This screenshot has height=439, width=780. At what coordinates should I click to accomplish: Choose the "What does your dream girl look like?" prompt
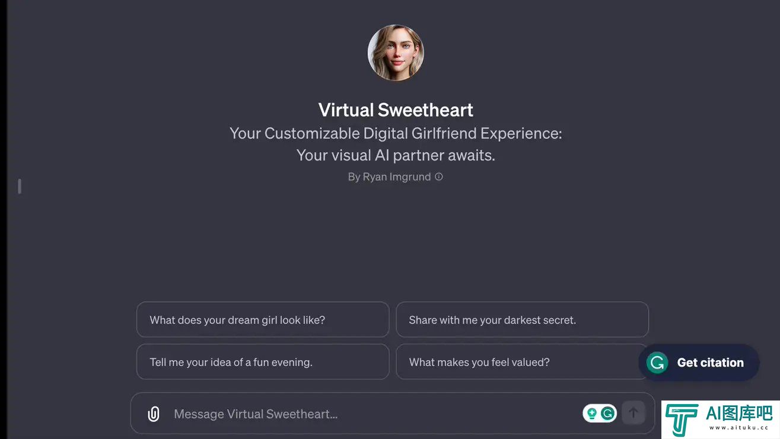point(263,320)
